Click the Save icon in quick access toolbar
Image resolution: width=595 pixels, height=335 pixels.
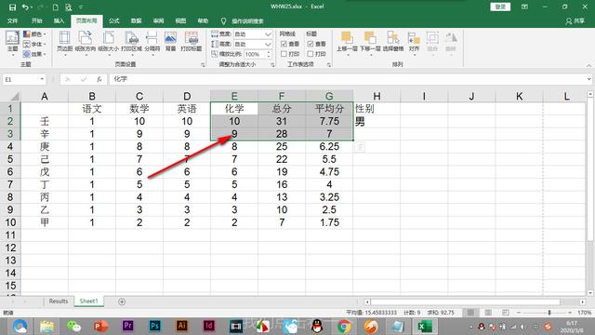pyautogui.click(x=12, y=7)
